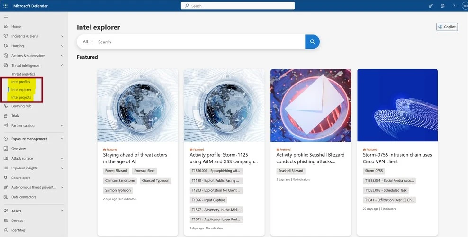The height and width of the screenshot is (237, 468).
Task: Expand the Partner catalog chevron
Action: [x=62, y=125]
